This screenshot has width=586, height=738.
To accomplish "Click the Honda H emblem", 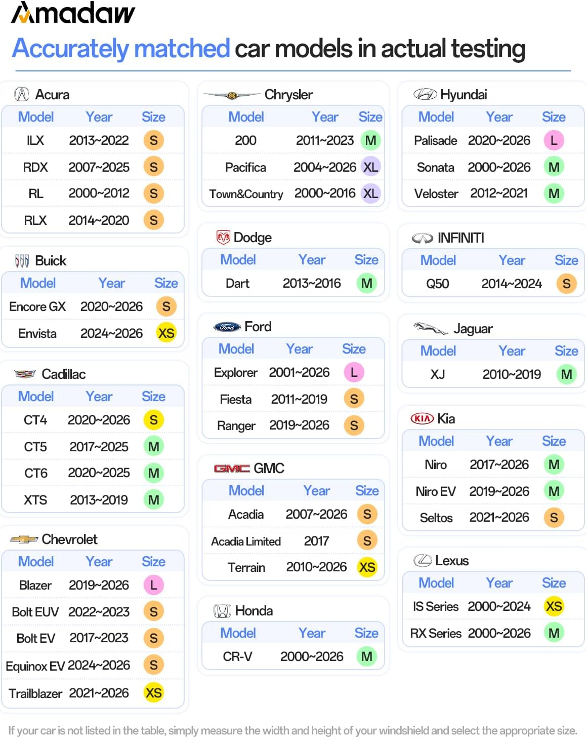I will (223, 611).
